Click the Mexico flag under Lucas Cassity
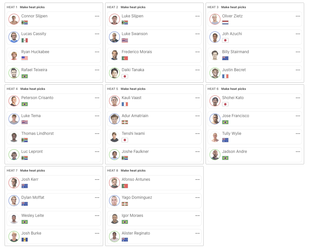 click(25, 40)
